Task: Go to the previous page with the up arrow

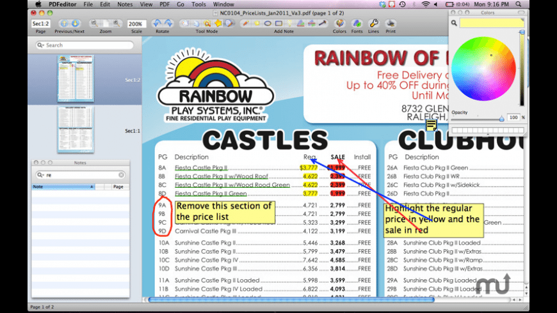Action: 64,24
